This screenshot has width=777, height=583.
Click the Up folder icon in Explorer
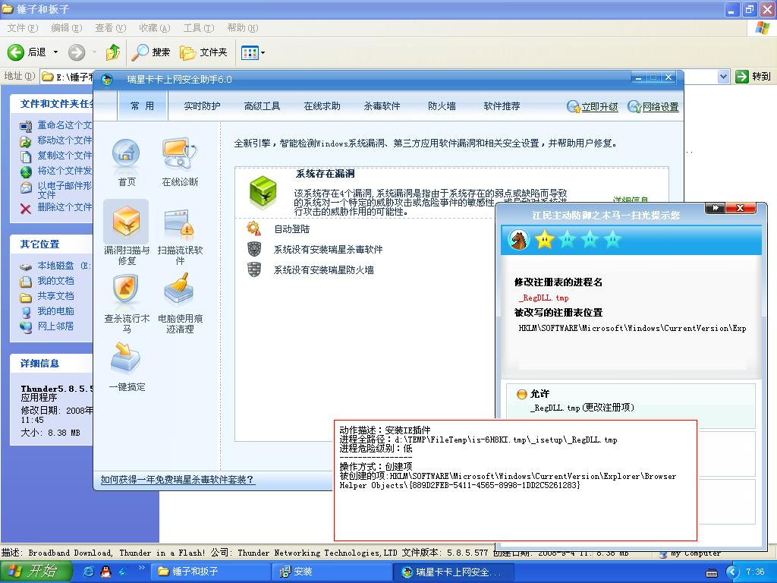[x=113, y=52]
